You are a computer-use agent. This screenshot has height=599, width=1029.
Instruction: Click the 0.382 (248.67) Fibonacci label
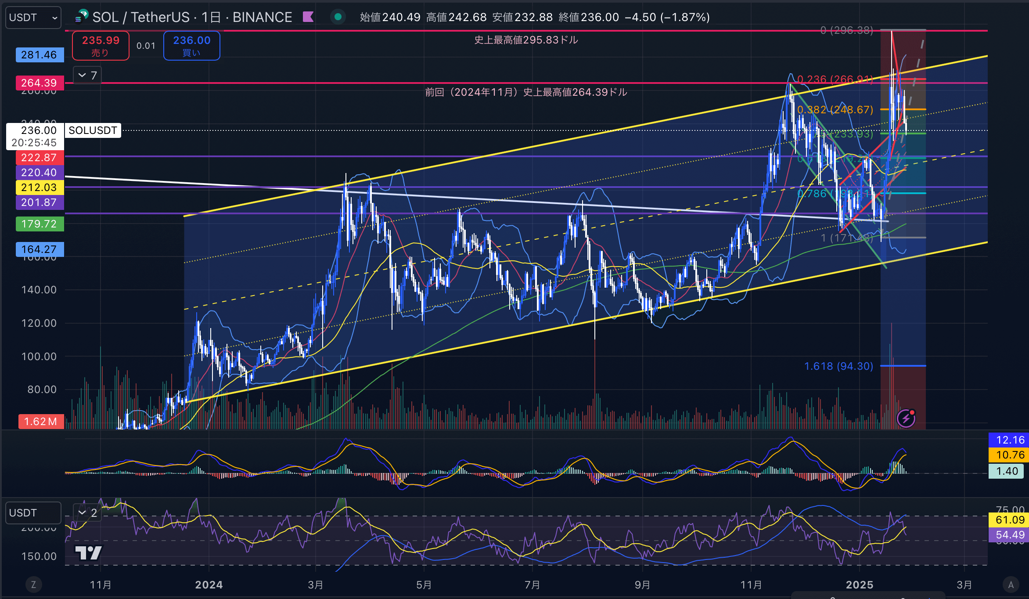tap(835, 110)
